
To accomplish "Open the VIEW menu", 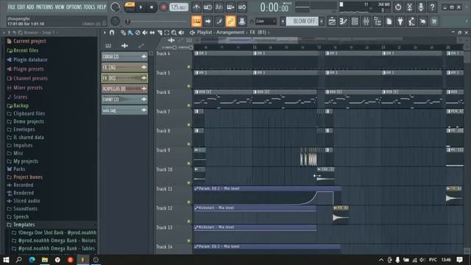I will point(60,7).
